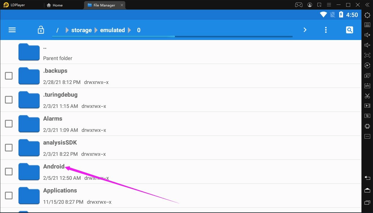Viewport: 373px width, 213px height.
Task: Open the hamburger navigation menu
Action: pos(12,30)
